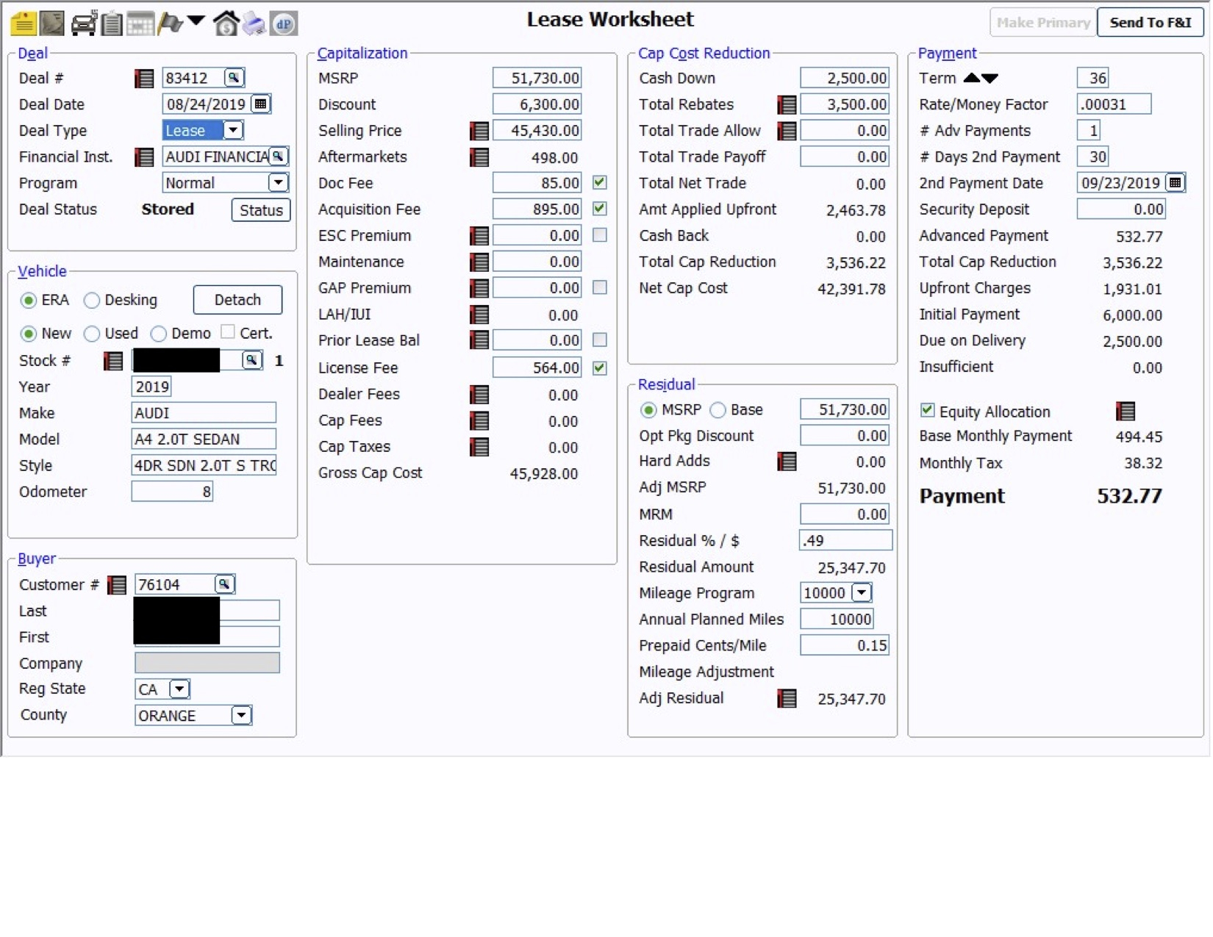Enable the ESC Premium checkbox
The width and height of the screenshot is (1213, 937).
click(x=600, y=235)
